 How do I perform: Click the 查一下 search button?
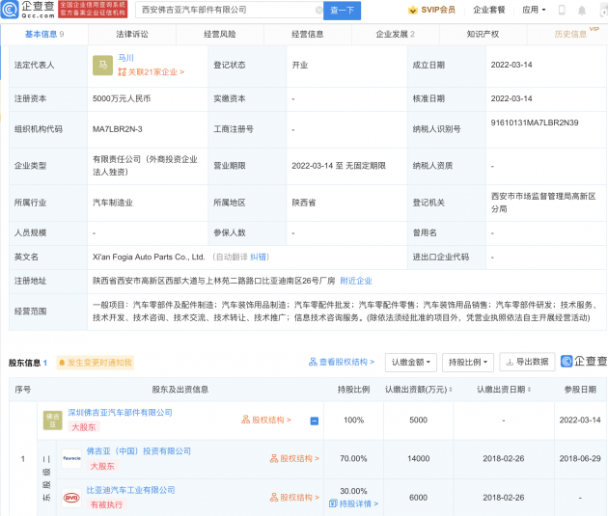tap(342, 11)
